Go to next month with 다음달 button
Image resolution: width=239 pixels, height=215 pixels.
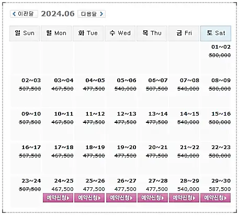coord(92,14)
